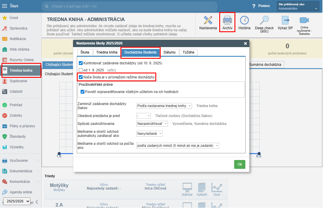This screenshot has height=208, width=323.
Task: Uncheck Kontrolovať zadávanie dochádzky checkbox
Action: pyautogui.click(x=81, y=63)
